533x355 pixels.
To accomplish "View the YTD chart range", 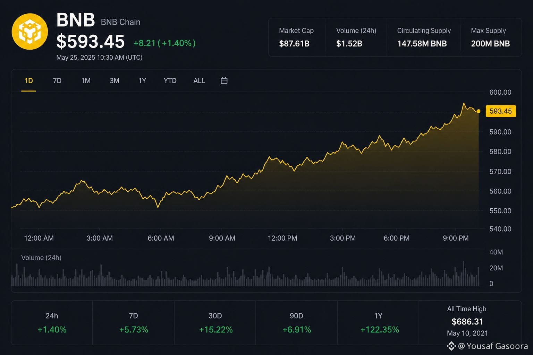I will (x=170, y=81).
